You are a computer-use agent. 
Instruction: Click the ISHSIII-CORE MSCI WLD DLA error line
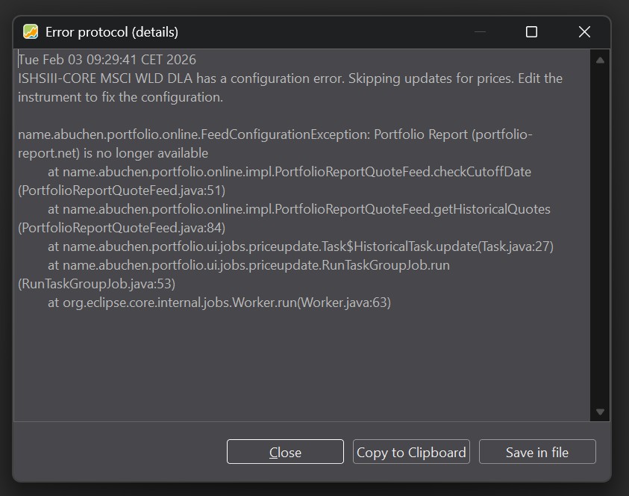[x=290, y=78]
